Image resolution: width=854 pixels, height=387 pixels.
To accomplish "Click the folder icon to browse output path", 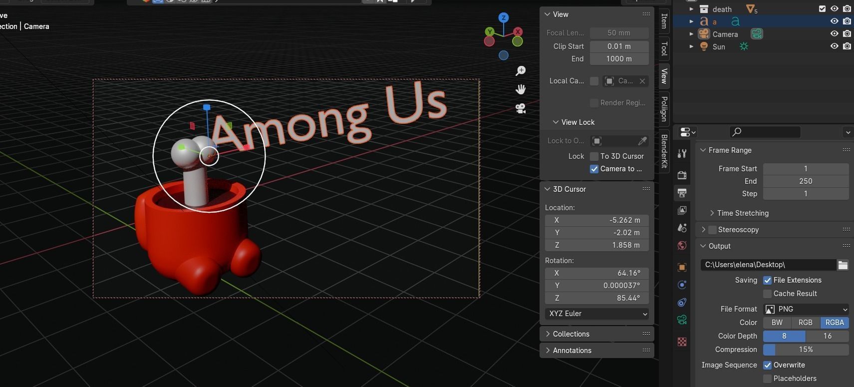I will [843, 265].
